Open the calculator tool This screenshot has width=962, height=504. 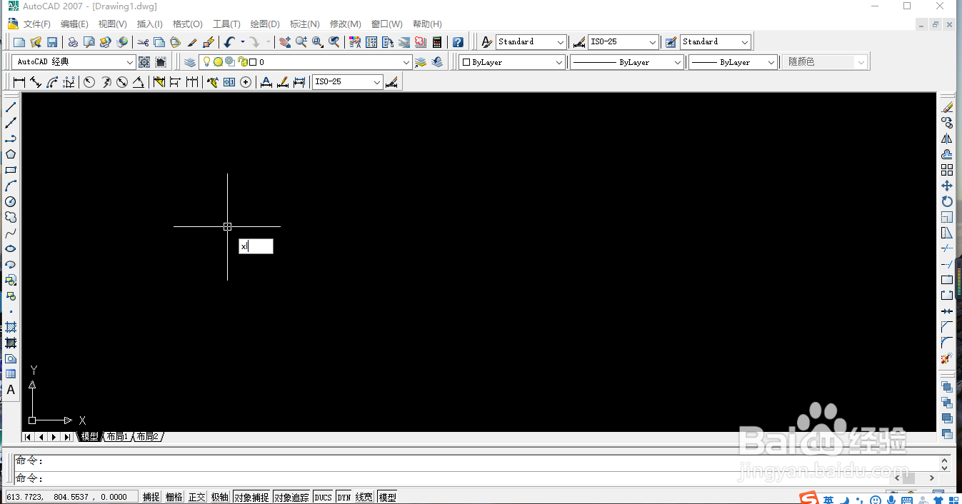[x=437, y=42]
